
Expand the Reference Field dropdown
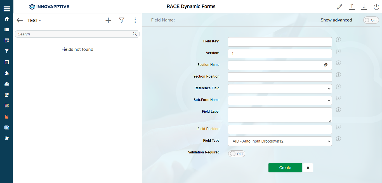pos(280,89)
